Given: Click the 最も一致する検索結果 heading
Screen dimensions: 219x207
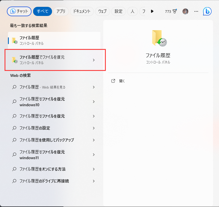Looking at the screenshot, I should 29,25.
